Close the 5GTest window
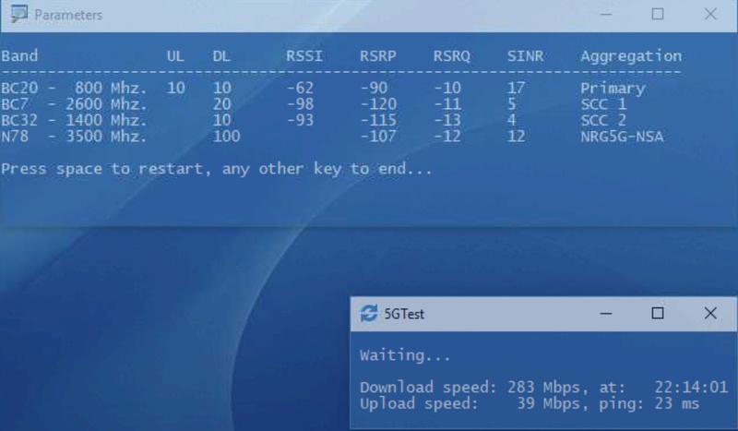738x431 pixels. click(x=710, y=313)
